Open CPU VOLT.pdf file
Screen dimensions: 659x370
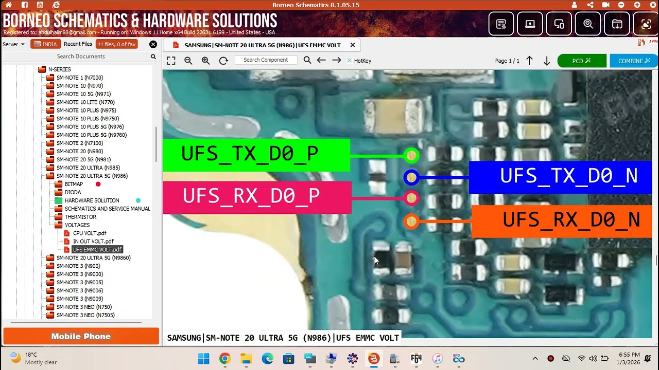click(x=90, y=233)
